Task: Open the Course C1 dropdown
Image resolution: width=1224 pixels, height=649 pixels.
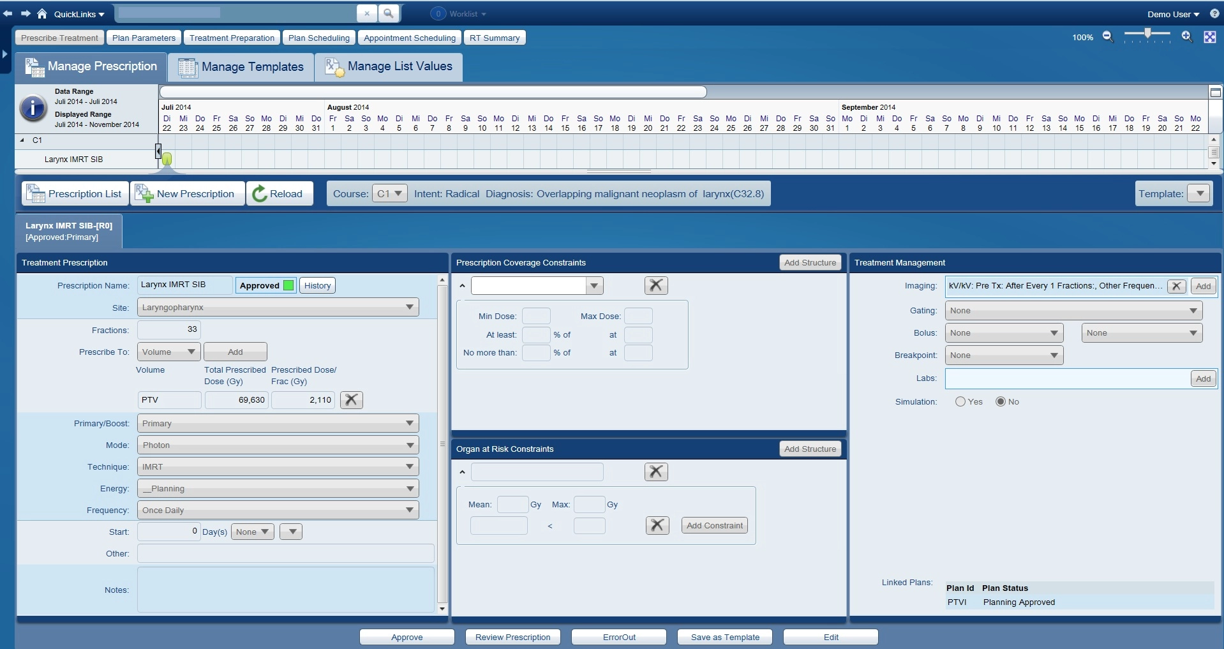Action: click(x=389, y=193)
